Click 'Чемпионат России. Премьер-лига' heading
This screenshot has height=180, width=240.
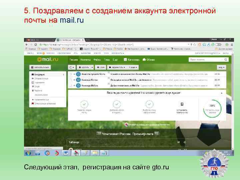(128, 134)
